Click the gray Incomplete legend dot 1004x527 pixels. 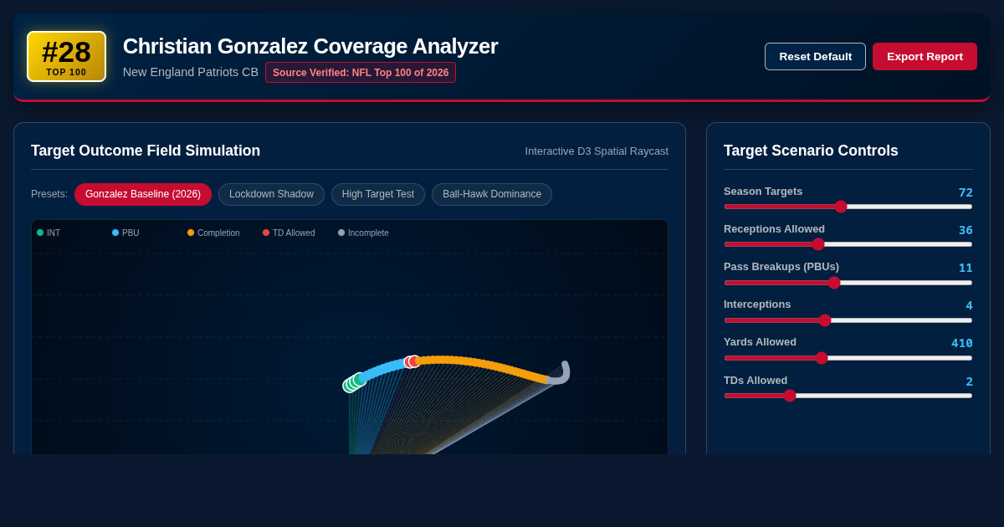[x=341, y=233]
